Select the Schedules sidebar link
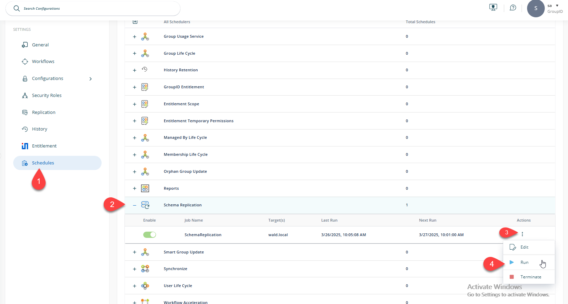The width and height of the screenshot is (568, 304). 43,163
